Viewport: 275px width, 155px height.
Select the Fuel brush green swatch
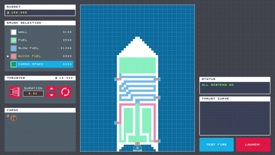click(14, 40)
